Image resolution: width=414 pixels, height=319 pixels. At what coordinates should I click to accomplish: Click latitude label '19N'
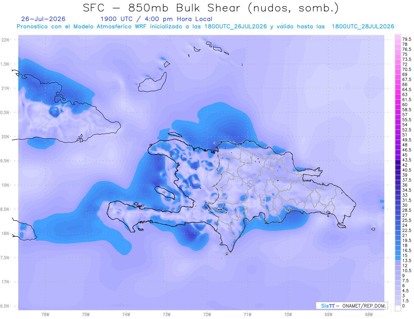tap(6, 185)
